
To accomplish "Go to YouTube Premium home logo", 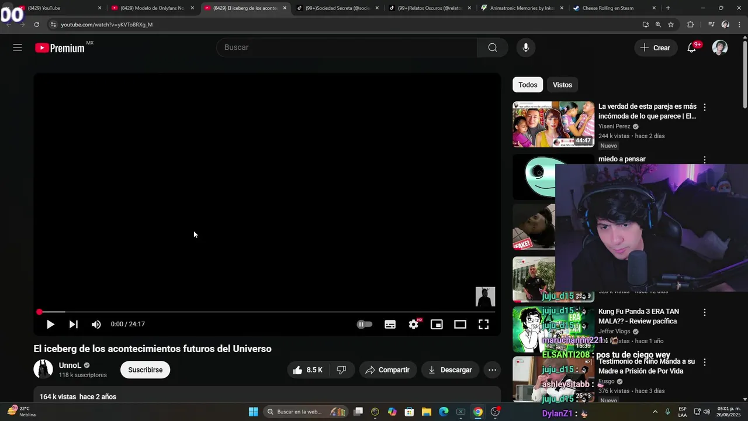I will pos(60,48).
